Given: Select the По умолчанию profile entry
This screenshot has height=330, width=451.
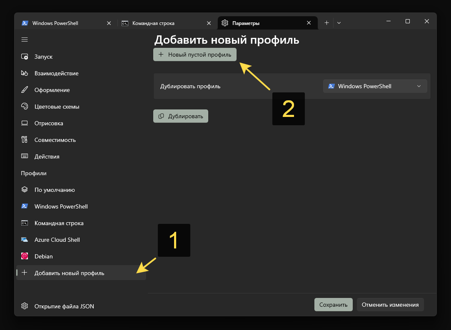Looking at the screenshot, I should pyautogui.click(x=81, y=190).
